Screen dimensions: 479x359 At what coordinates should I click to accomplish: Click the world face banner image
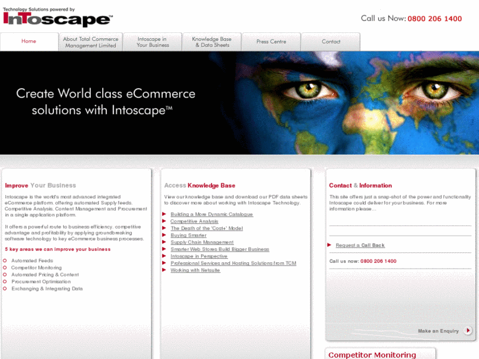[239, 103]
